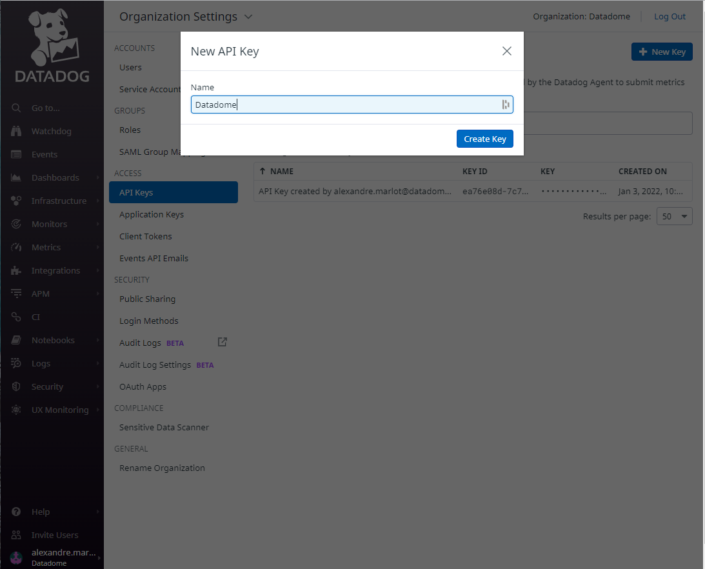Click Invite Users label

[x=55, y=535]
